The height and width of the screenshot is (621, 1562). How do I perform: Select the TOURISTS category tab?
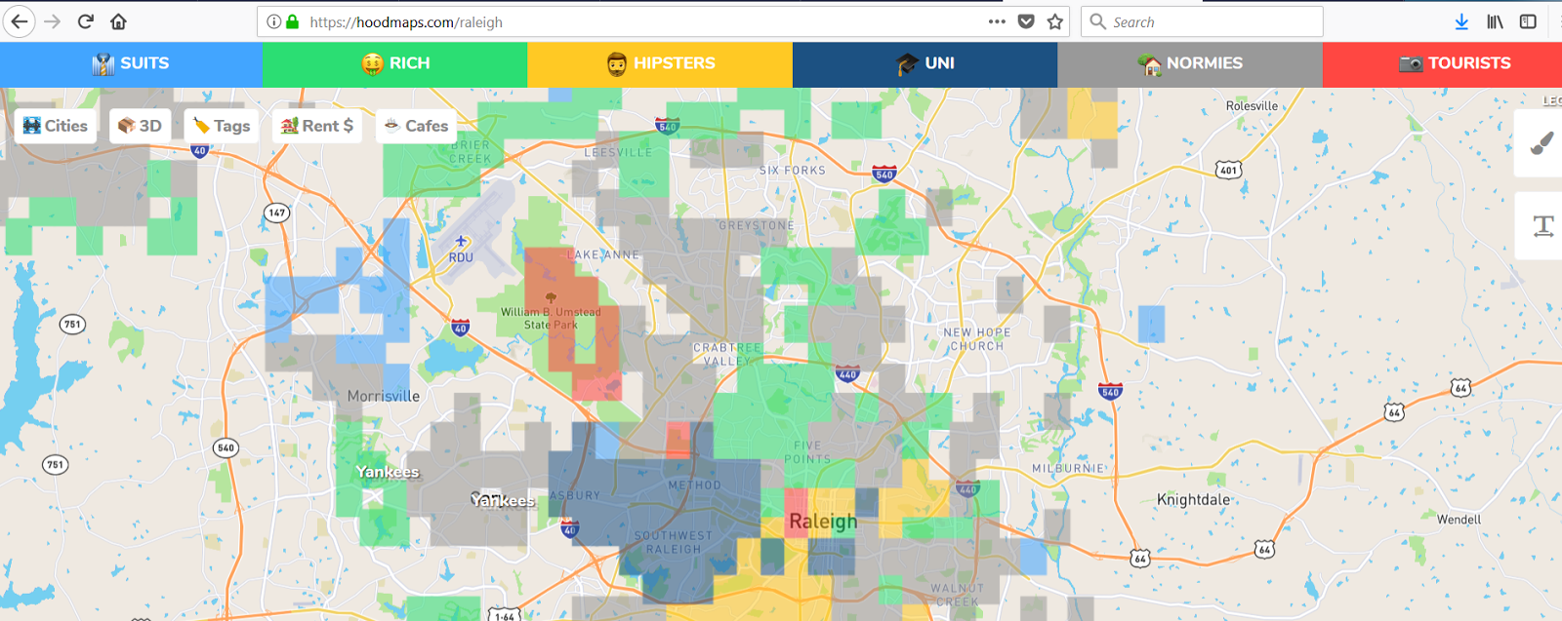coord(1442,63)
